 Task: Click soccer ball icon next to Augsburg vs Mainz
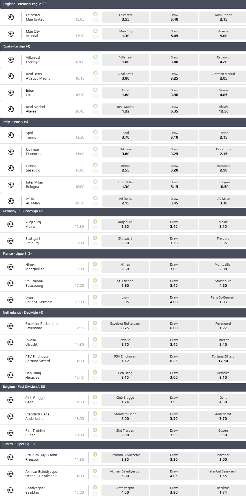(x=10, y=224)
